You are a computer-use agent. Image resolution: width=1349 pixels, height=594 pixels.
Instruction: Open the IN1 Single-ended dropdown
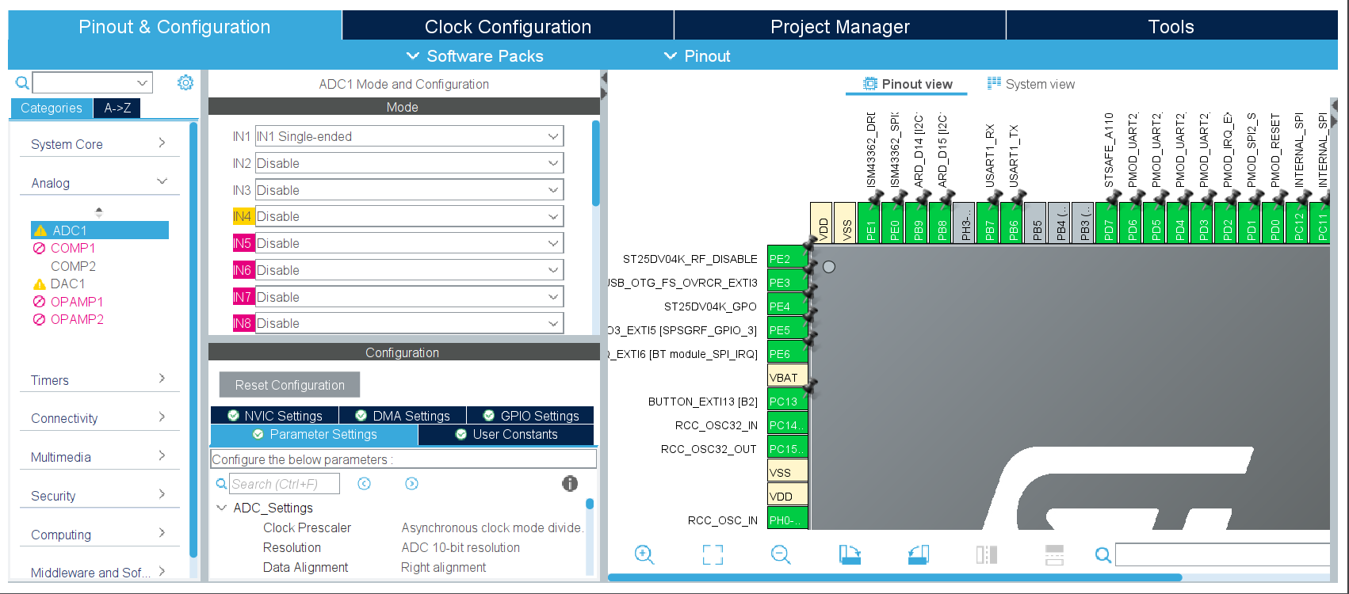(409, 136)
